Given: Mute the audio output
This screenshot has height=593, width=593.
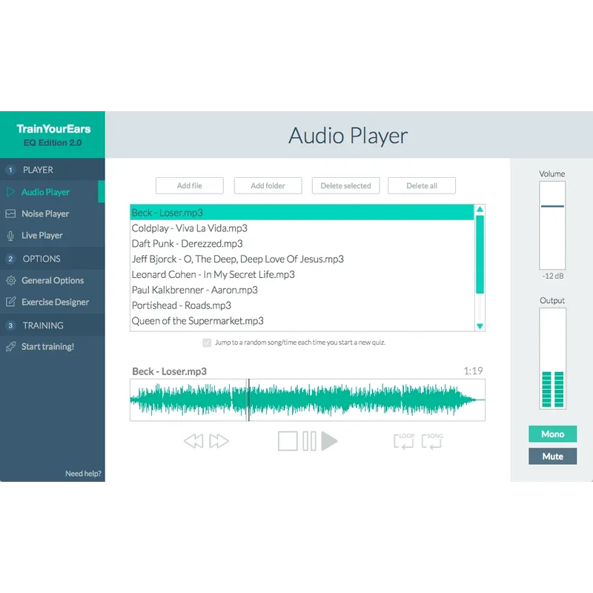Looking at the screenshot, I should (552, 456).
